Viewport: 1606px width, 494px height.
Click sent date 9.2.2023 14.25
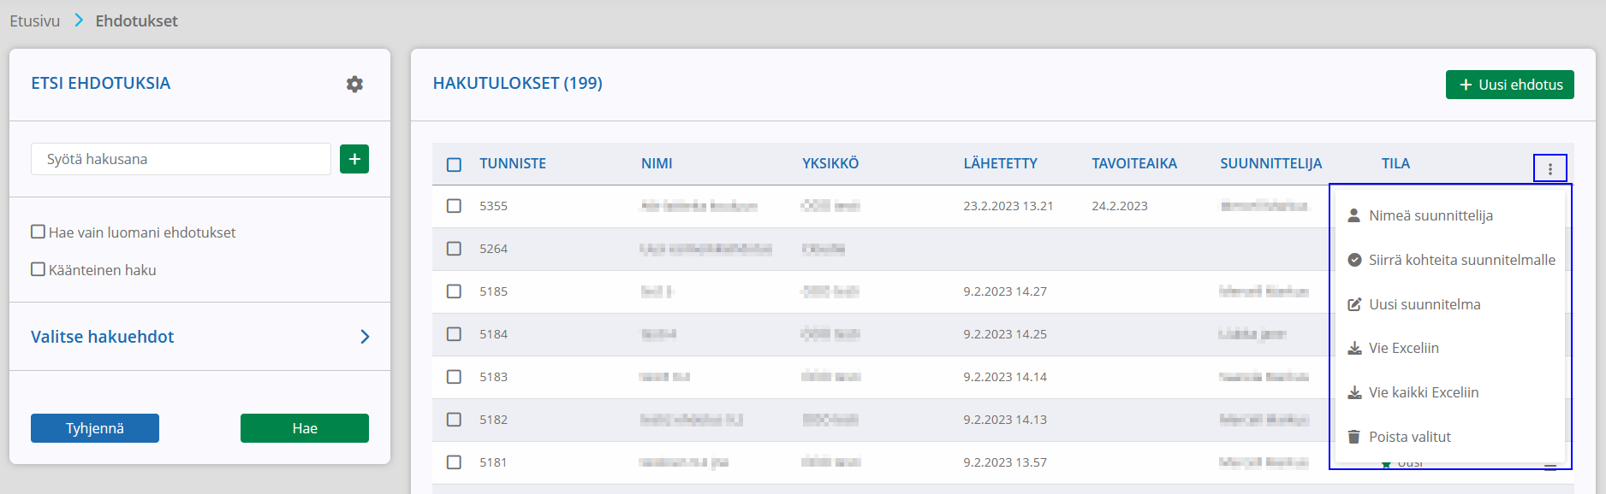pos(1005,334)
